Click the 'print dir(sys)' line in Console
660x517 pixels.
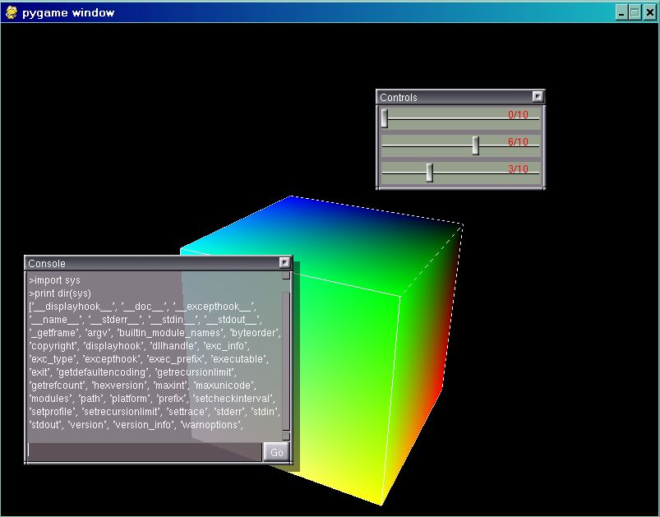coord(60,293)
